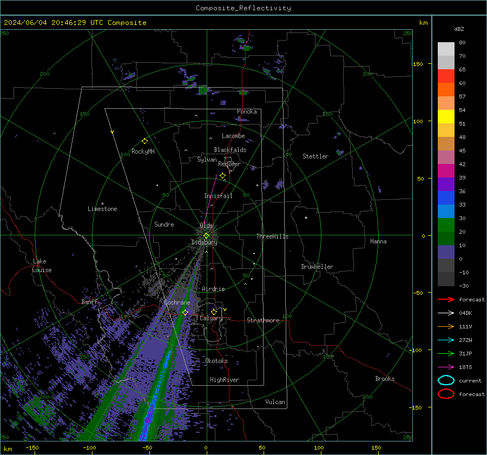The width and height of the screenshot is (487, 455).
Task: Click the cyan 27ZW arrow in legend
Action: point(446,340)
